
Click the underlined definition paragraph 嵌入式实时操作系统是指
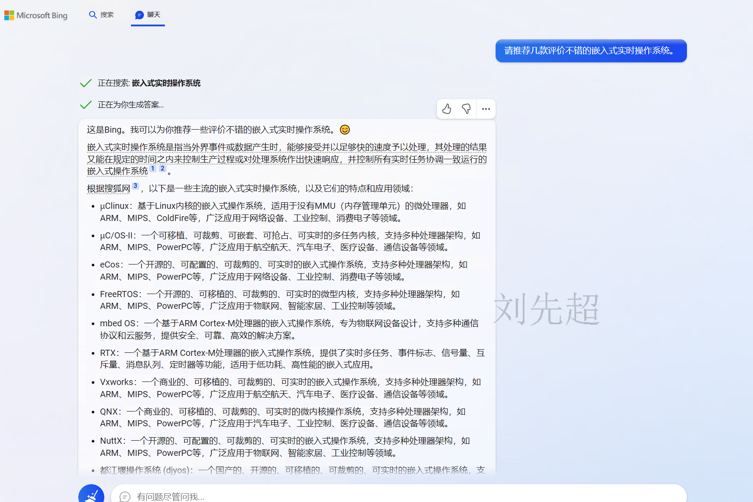(x=287, y=159)
